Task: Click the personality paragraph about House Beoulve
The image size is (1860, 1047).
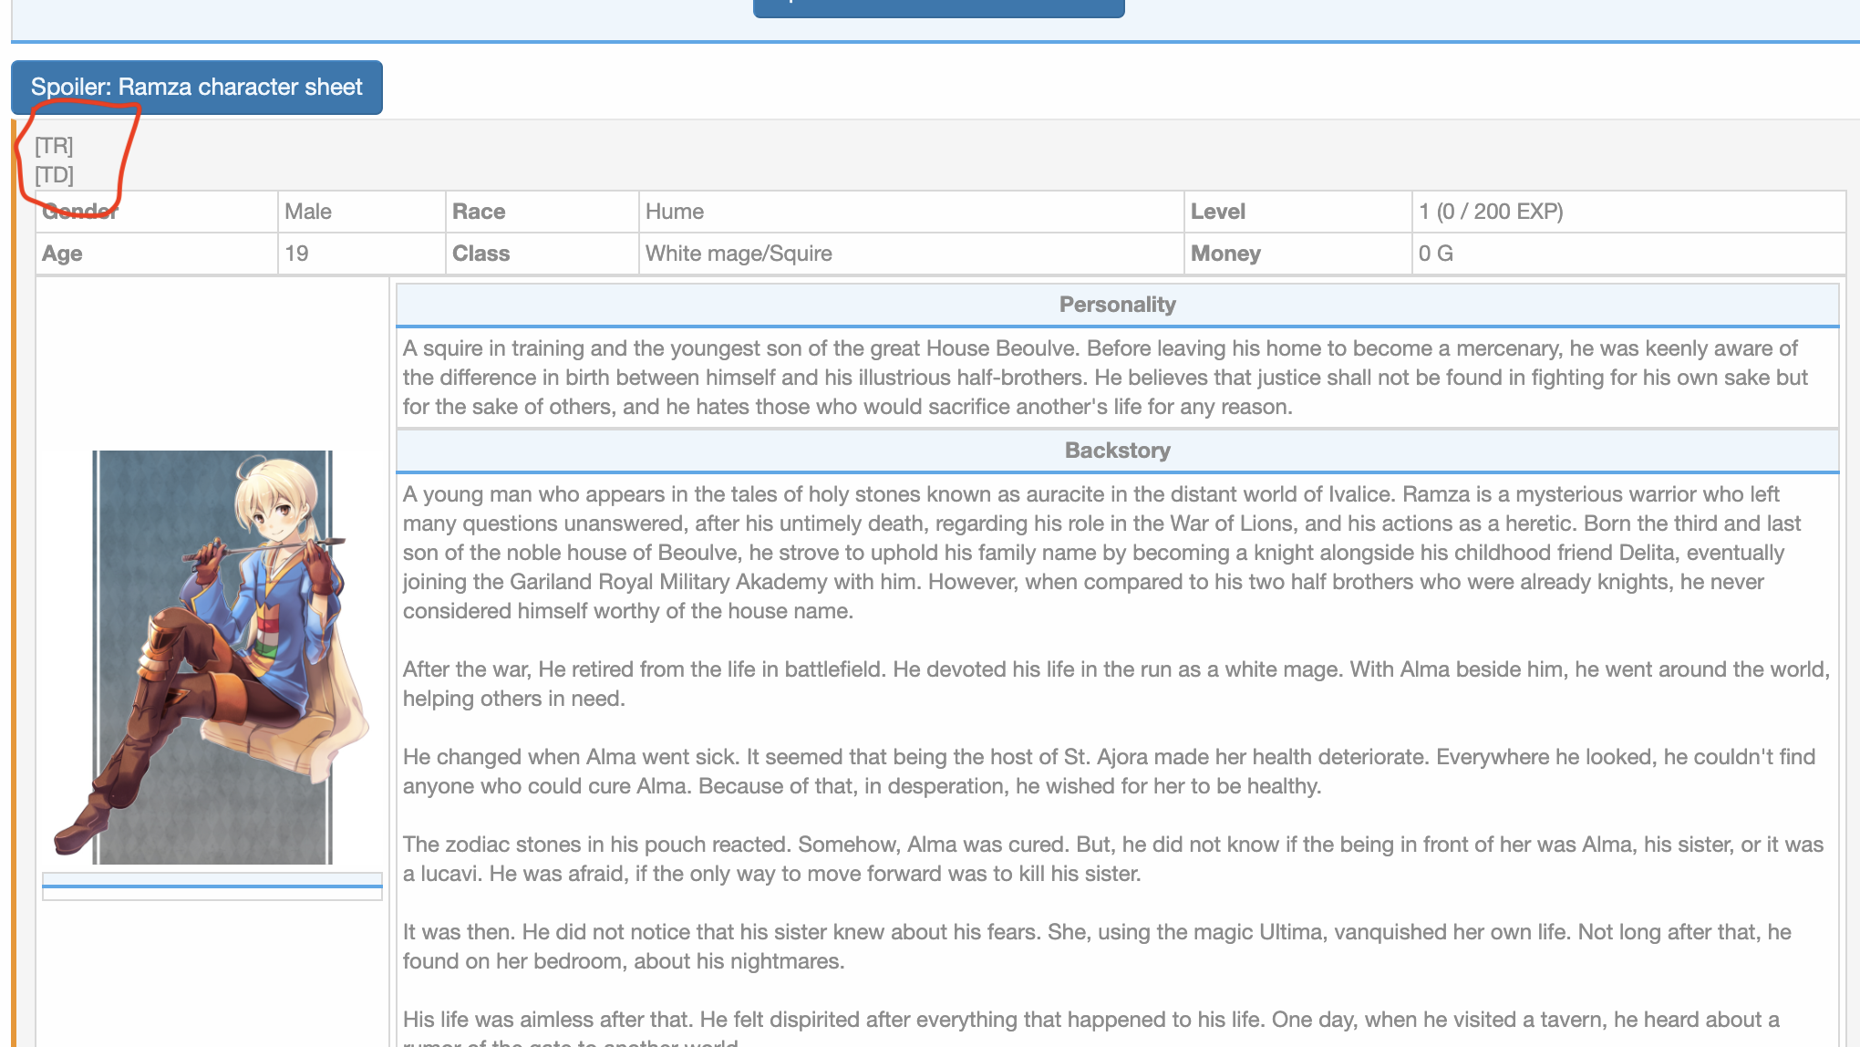Action: (x=1103, y=378)
